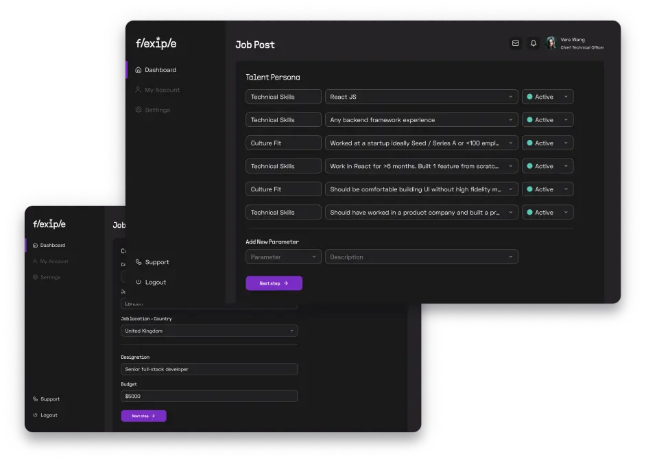The height and width of the screenshot is (461, 646).
Task: Open the mail inbox icon in header
Action: click(516, 43)
